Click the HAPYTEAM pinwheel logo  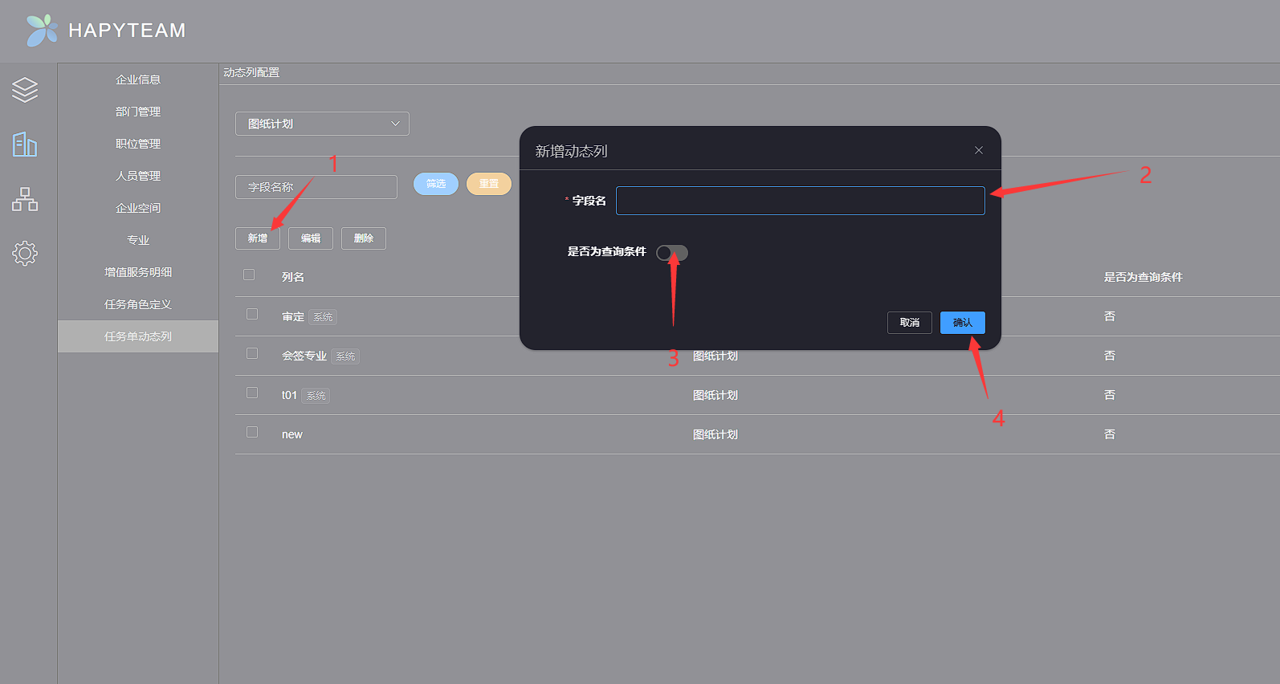click(42, 31)
